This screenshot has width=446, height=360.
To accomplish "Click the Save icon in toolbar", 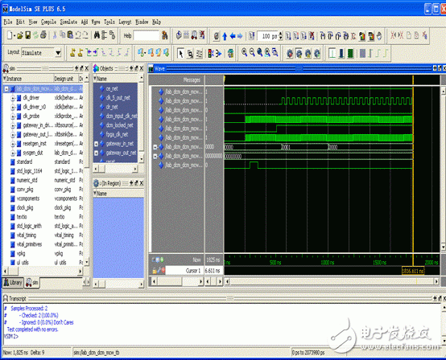I will tap(28, 35).
